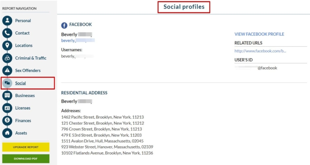This screenshot has height=165, width=310.
Task: Open the Finances report section
Action: (x=23, y=120)
